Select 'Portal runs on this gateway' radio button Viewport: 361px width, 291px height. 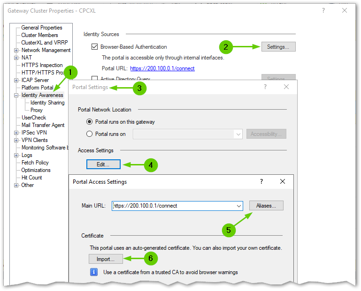[x=89, y=121]
